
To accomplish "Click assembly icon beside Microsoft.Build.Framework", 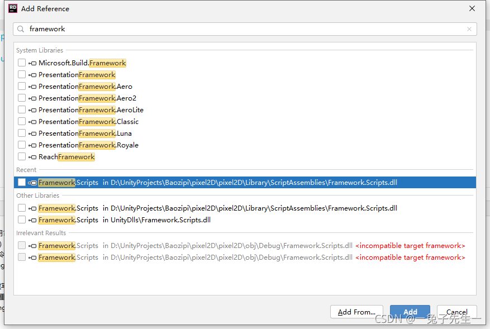I will (32, 63).
